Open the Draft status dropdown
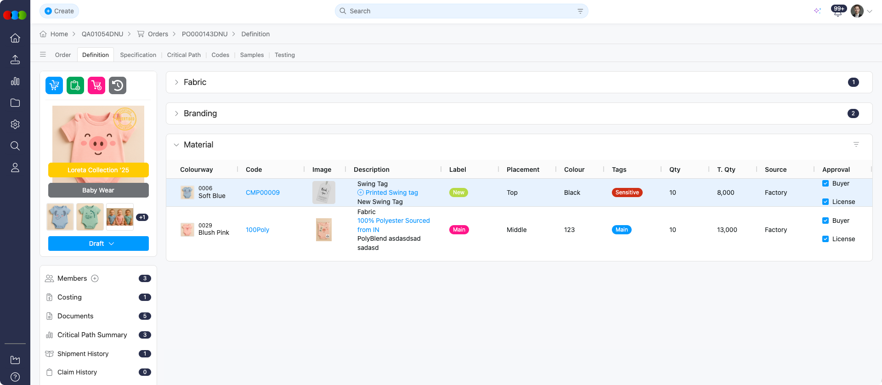This screenshot has width=882, height=385. point(98,243)
